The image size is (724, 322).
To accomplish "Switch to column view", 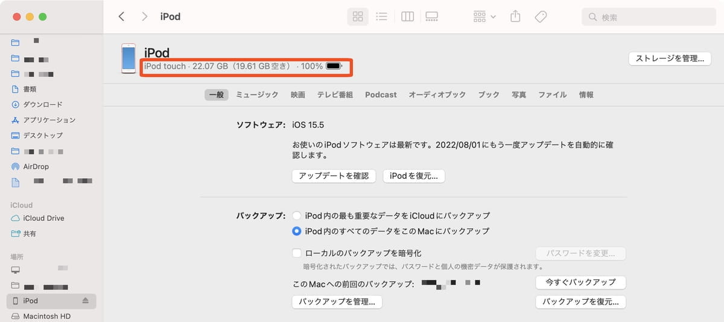I will pyautogui.click(x=407, y=17).
